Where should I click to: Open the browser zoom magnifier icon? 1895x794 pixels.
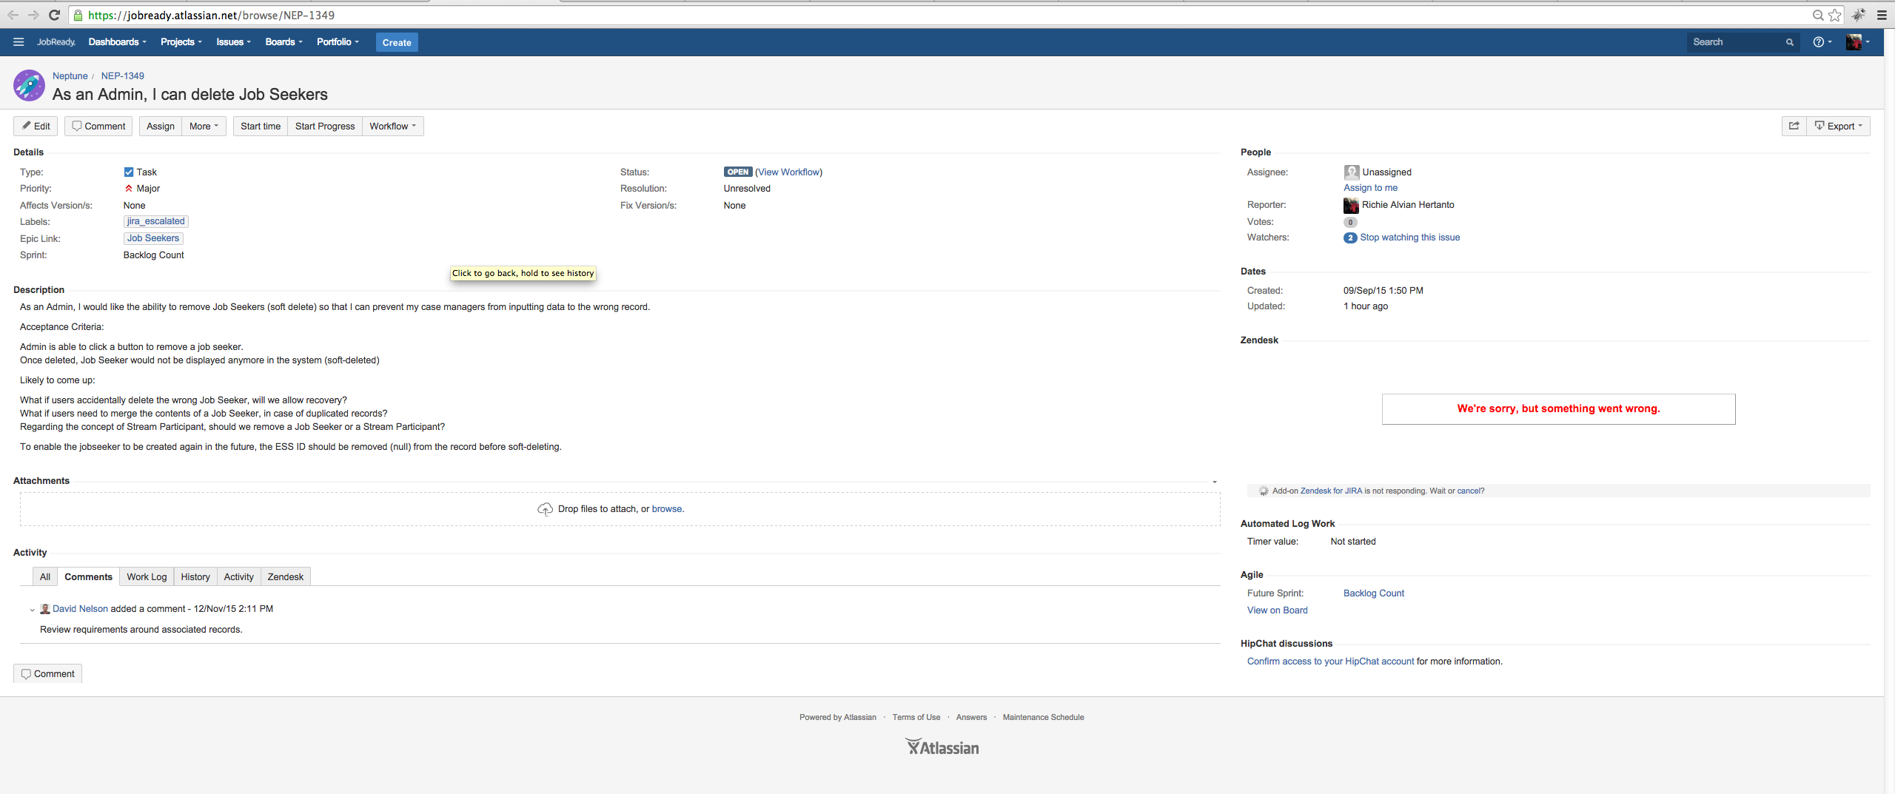[x=1818, y=15]
